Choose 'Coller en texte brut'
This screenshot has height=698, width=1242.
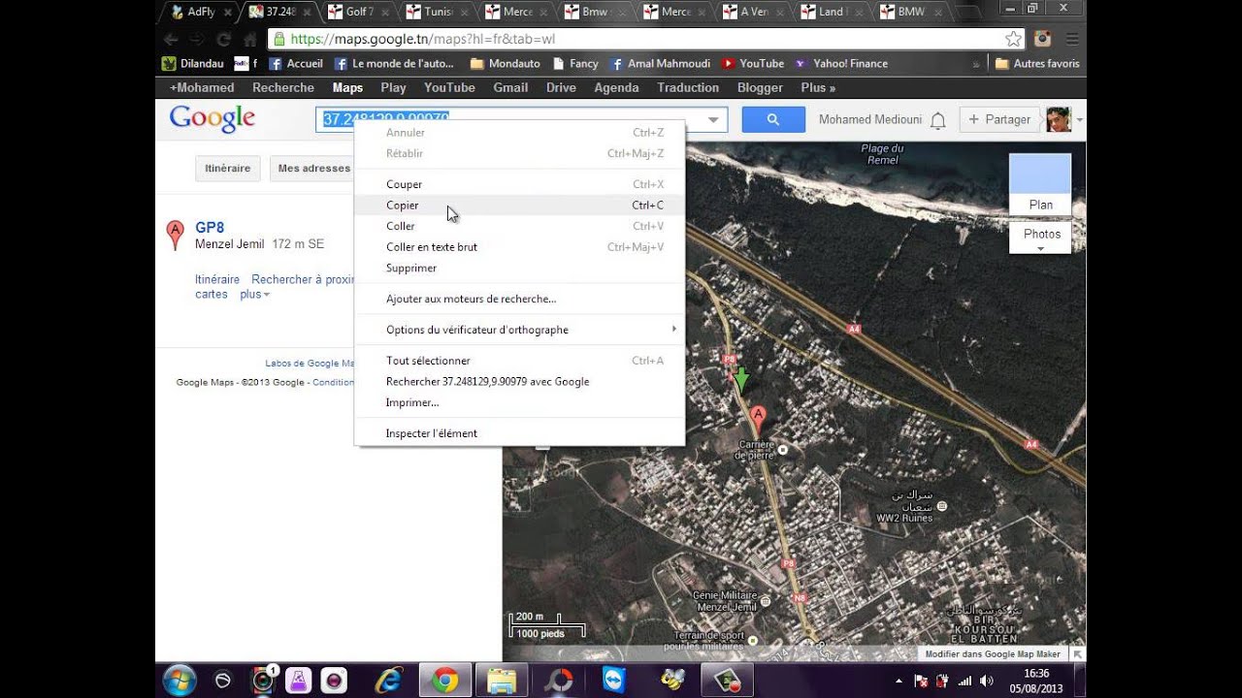(519, 247)
